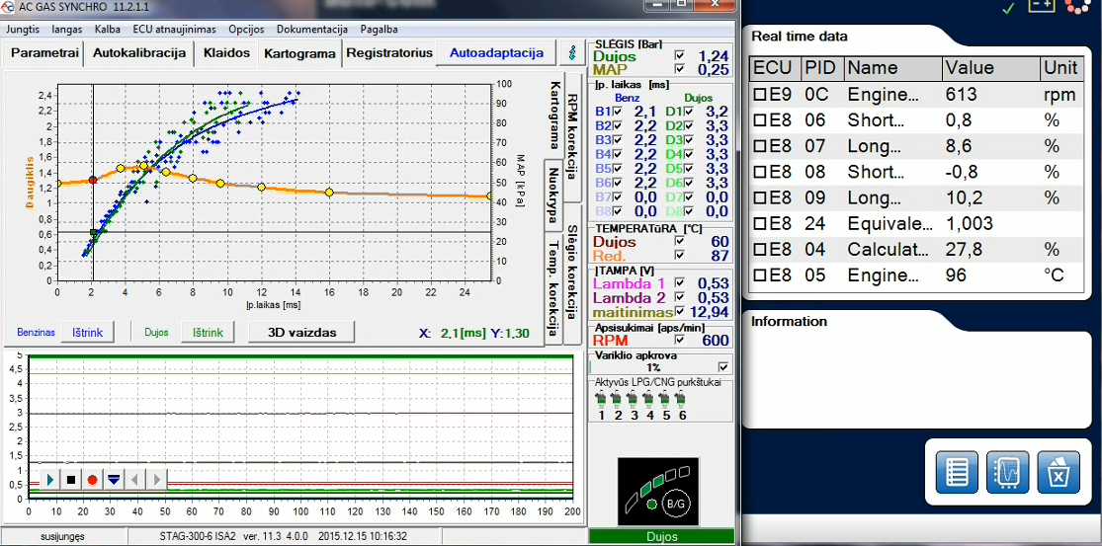Click the blue icon beside Autoadaptacija

coord(571,52)
